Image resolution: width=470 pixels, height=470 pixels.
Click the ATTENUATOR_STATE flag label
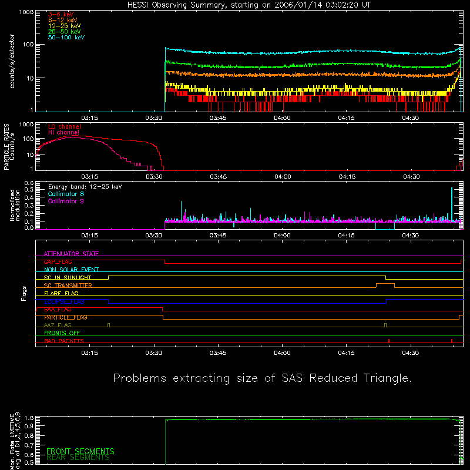pyautogui.click(x=71, y=254)
